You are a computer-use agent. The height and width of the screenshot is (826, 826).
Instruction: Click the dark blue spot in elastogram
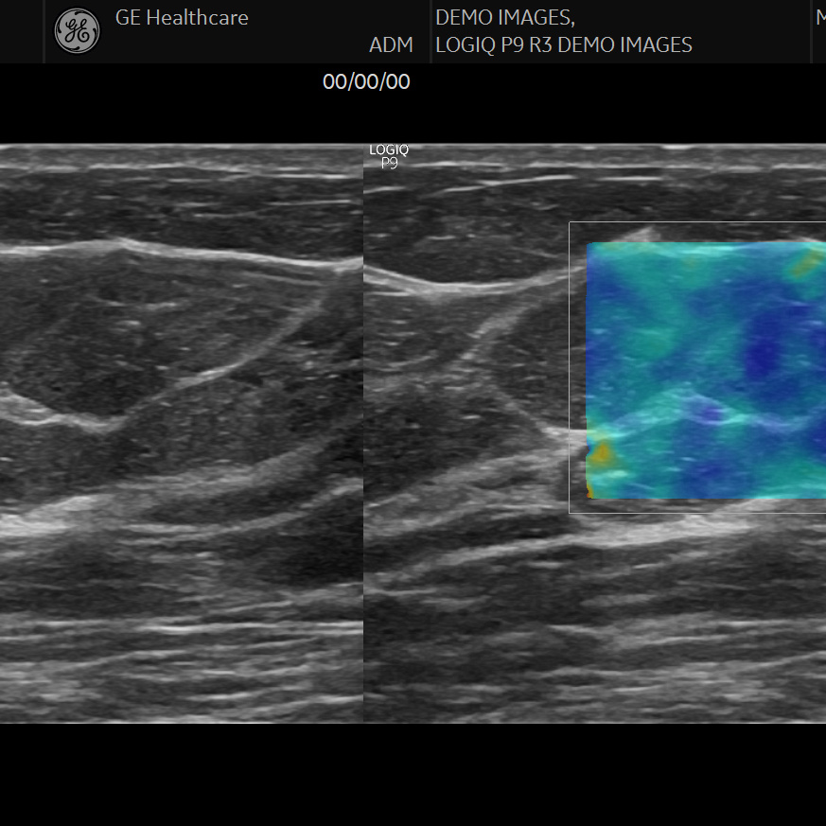click(764, 355)
